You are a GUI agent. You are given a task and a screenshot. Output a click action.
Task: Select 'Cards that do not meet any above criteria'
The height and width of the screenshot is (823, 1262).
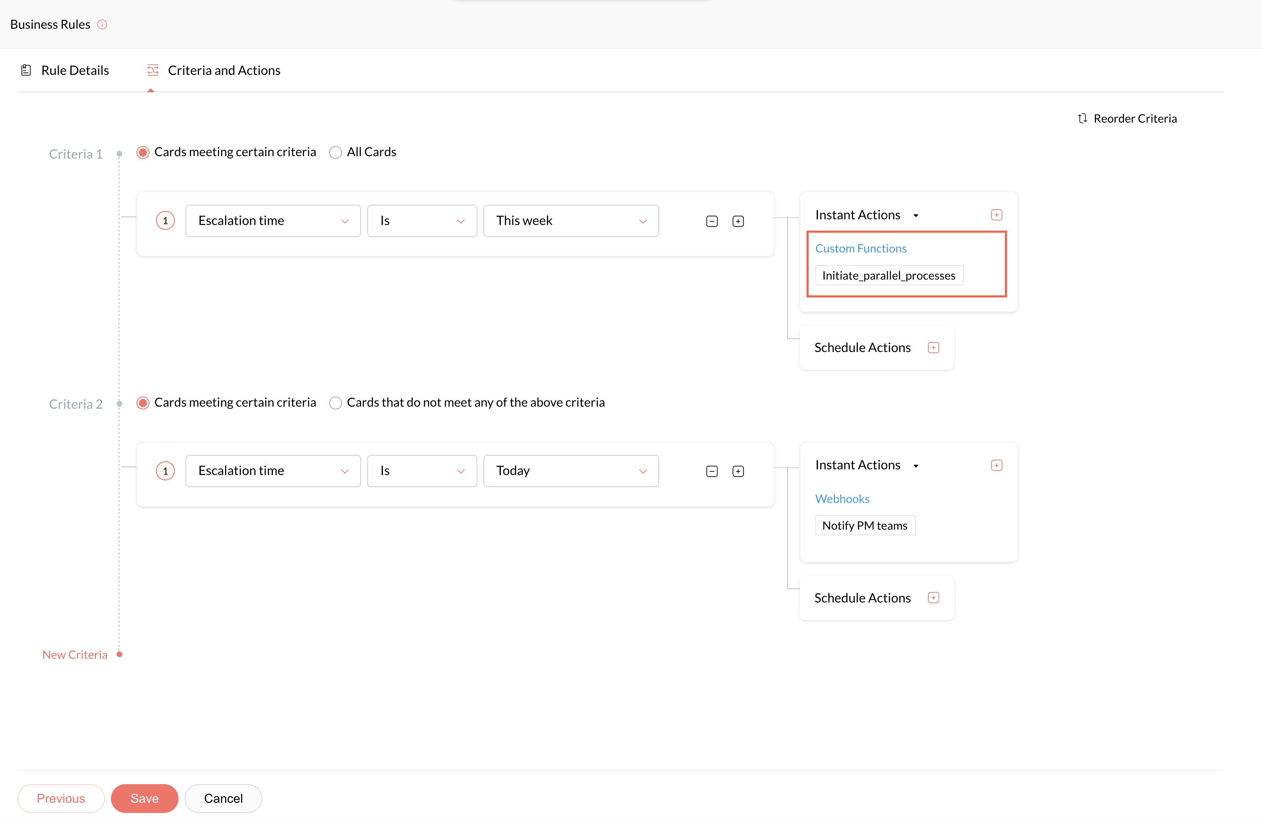[x=335, y=403]
